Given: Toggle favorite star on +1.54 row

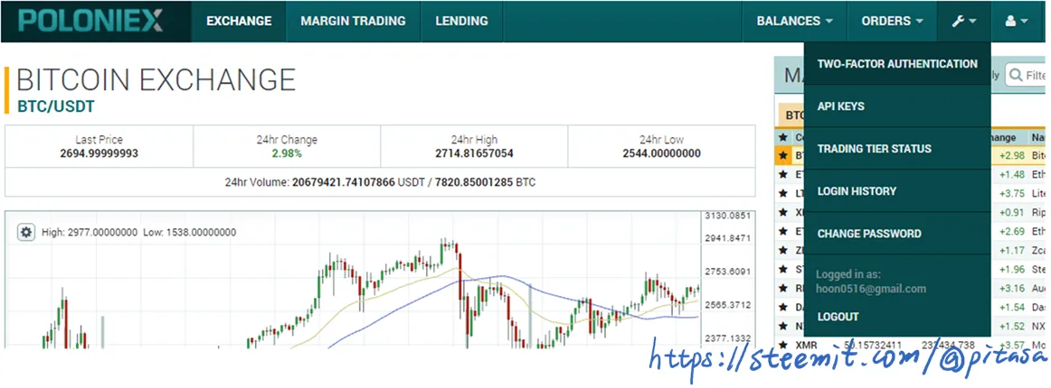Looking at the screenshot, I should click(782, 307).
